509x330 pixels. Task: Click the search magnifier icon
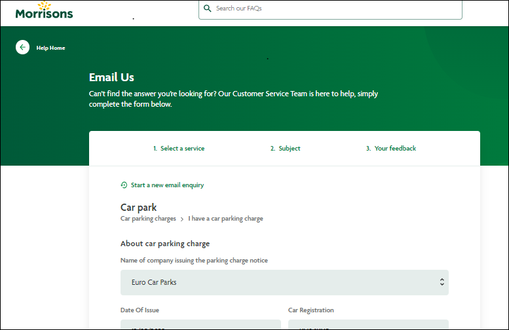click(208, 8)
